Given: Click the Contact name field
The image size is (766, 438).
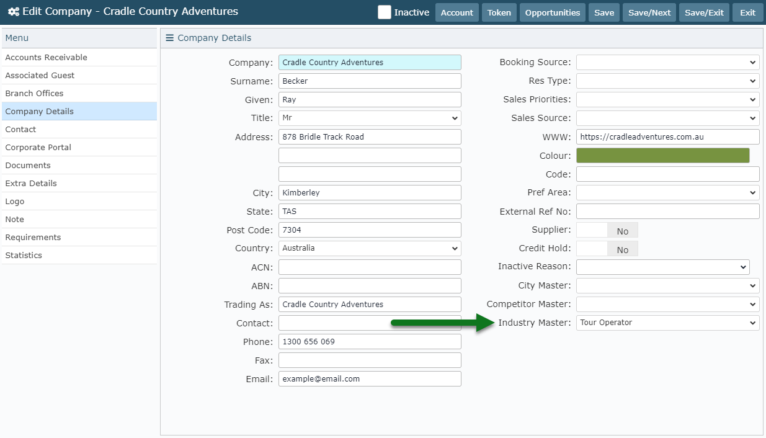Looking at the screenshot, I should pos(370,323).
